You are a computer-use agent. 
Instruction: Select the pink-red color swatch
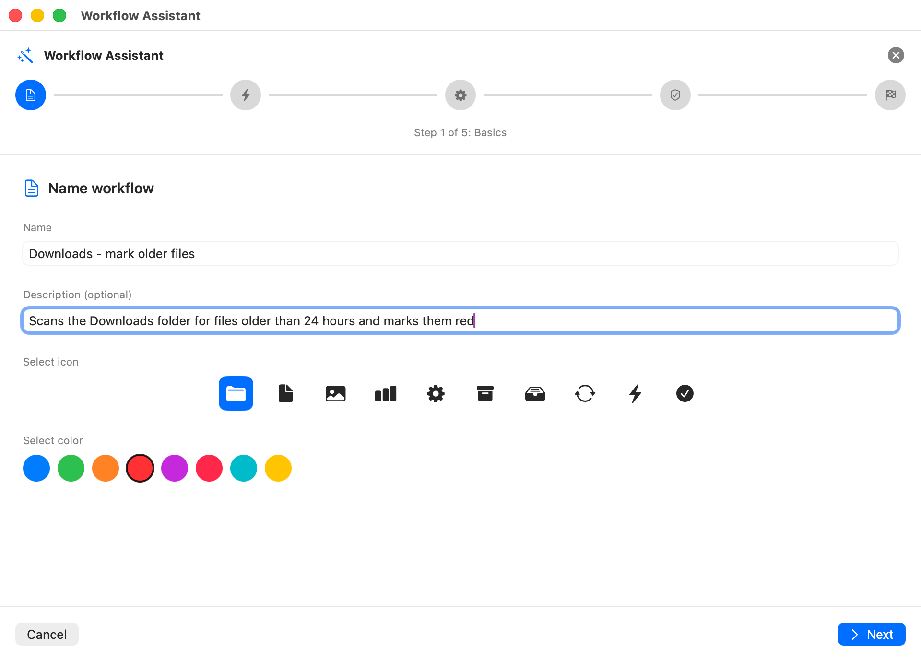coord(209,468)
